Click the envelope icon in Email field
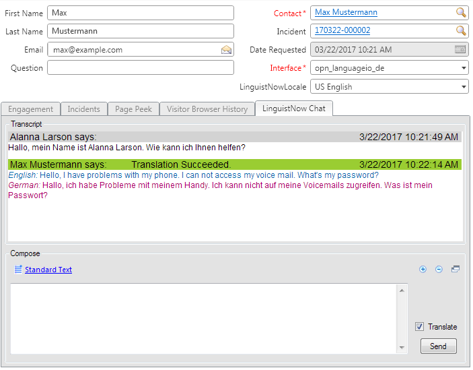 226,50
